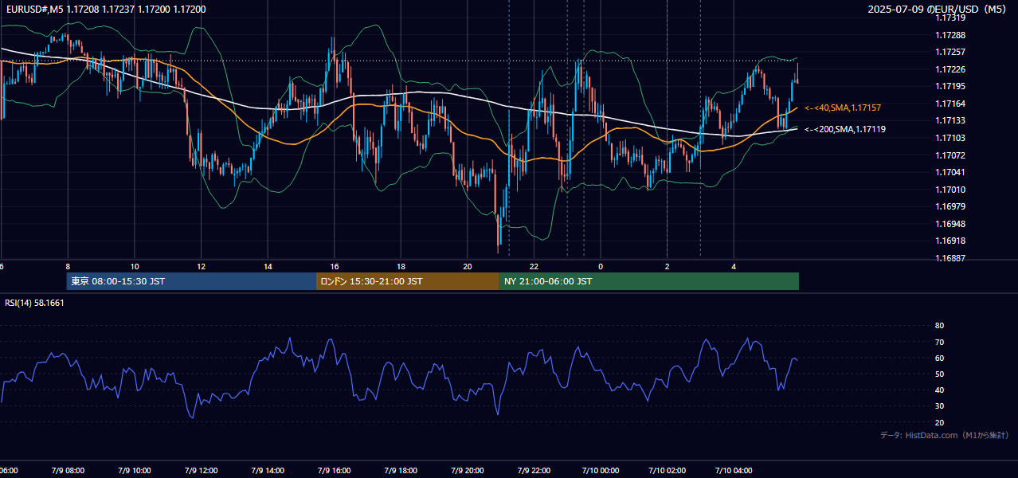1018x478 pixels.
Task: Select hour marker 8 under price chart
Action: pyautogui.click(x=68, y=266)
